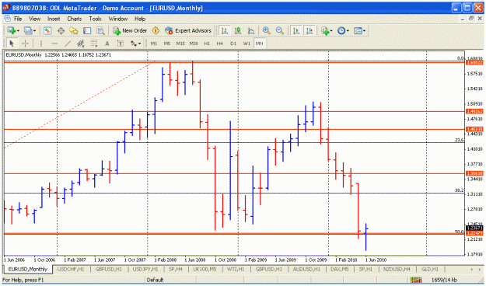
Task: Switch to the DAX,M5 chart tab
Action: pos(339,269)
